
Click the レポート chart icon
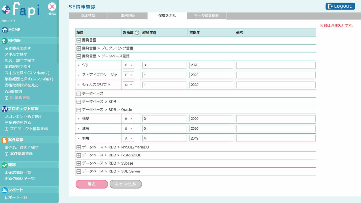(x=5, y=190)
